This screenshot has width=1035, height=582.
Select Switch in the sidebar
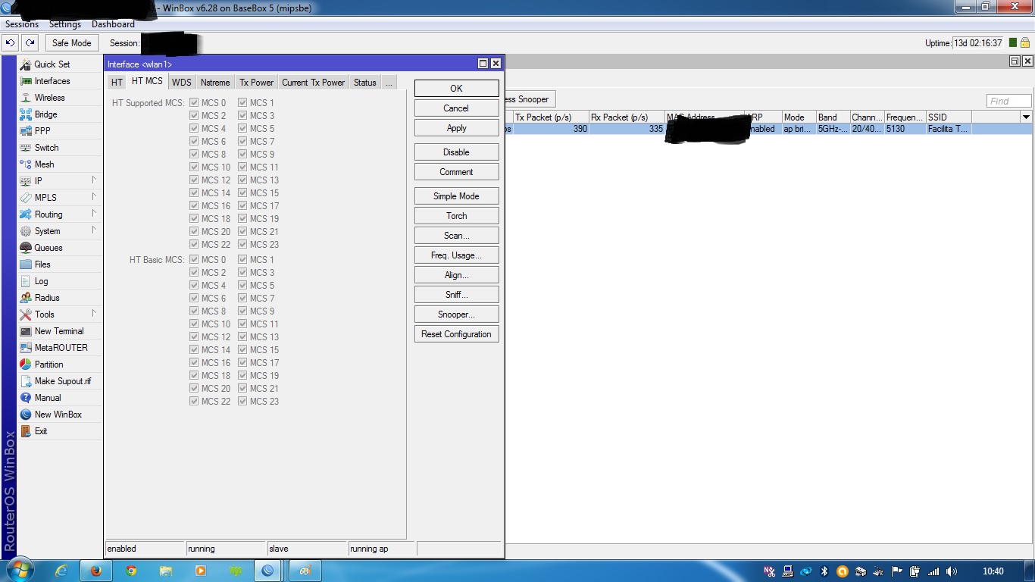pyautogui.click(x=46, y=148)
